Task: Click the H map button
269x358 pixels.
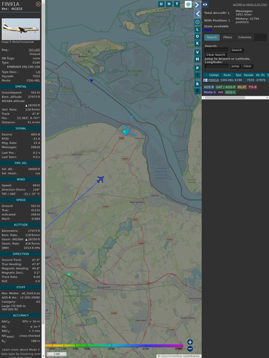Action: 169,4
